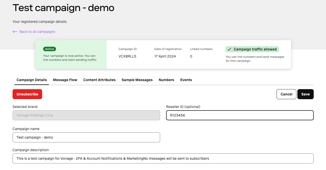Click the date 17 April 2024
The image size is (326, 170).
[x=165, y=56]
